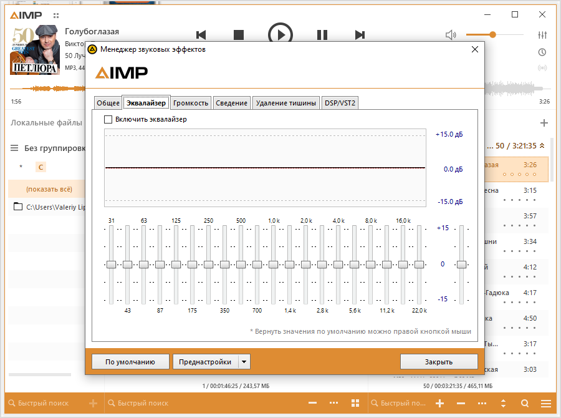Open playlist three dots misc menu
Viewport: 561px width, 418px height.
482,403
